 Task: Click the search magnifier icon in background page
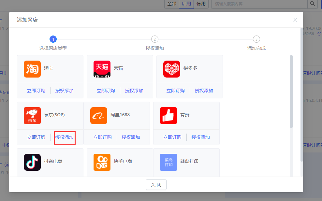(x=312, y=4)
